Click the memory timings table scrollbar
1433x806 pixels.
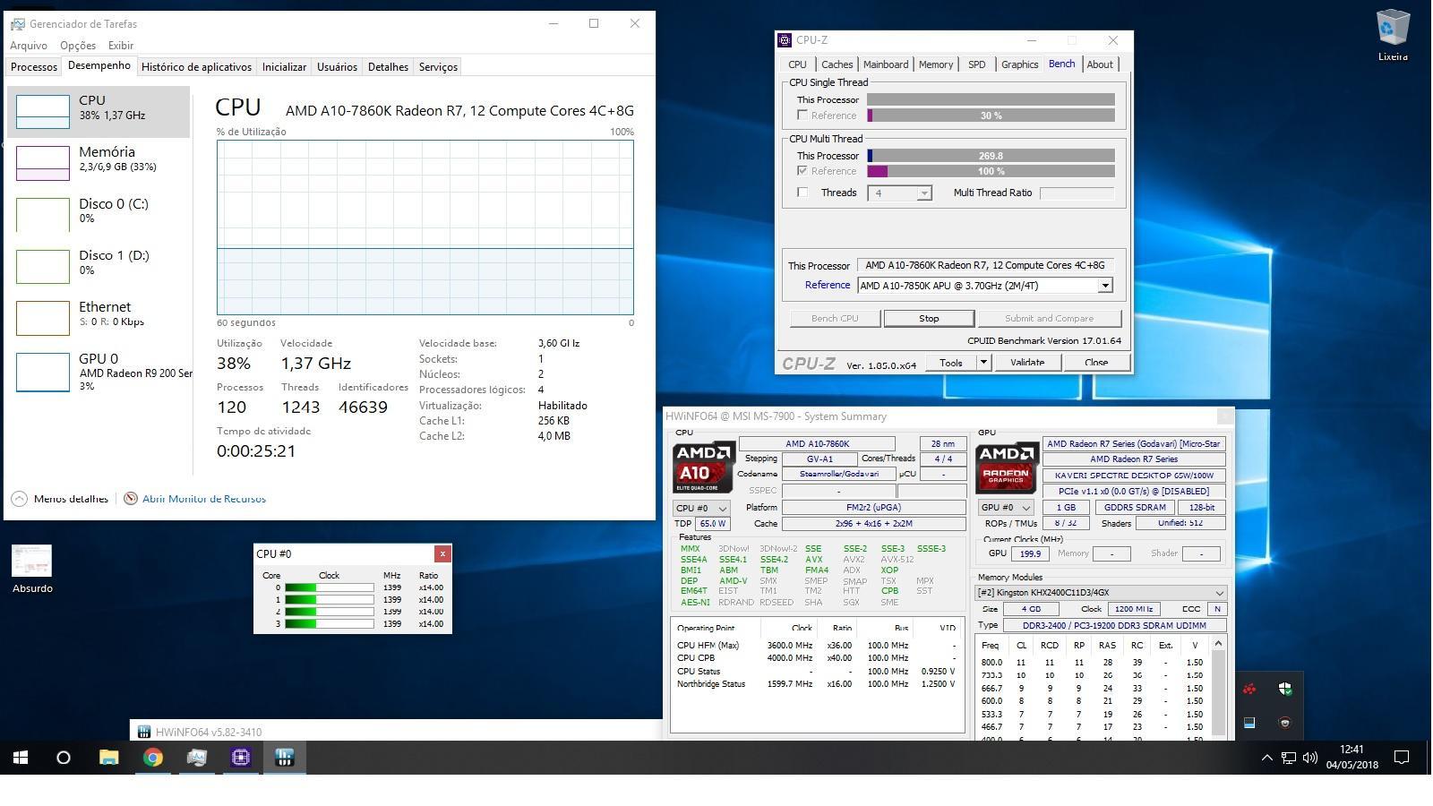click(1218, 688)
